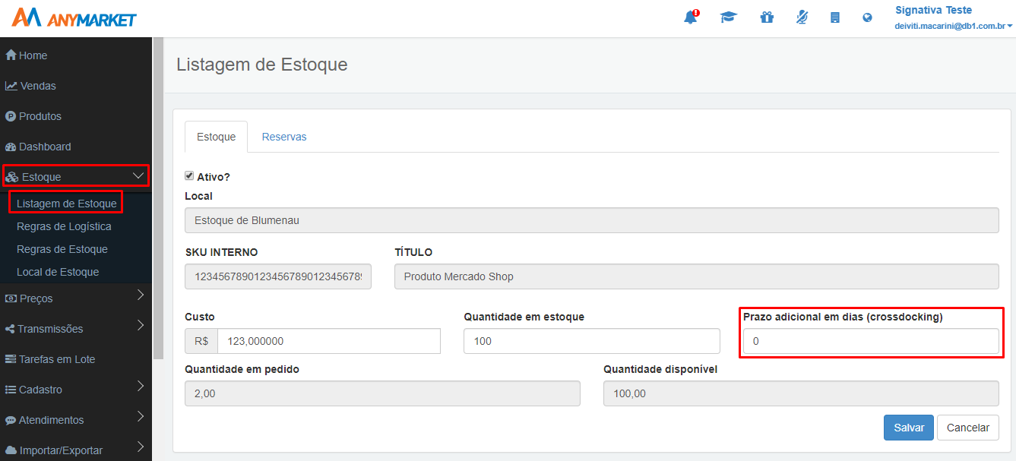Click the globe icon in header

867,17
